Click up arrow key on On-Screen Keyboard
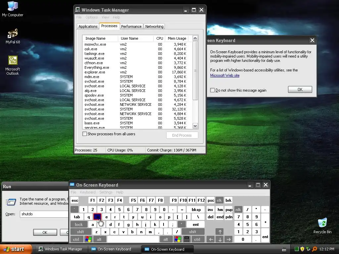 220,232
